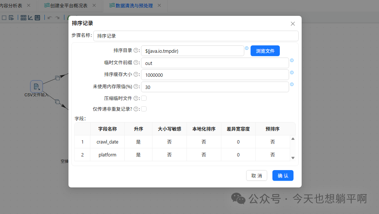This screenshot has height=214, width=379.
Task: Click 预排序 cell in platform row
Action: [x=273, y=155]
